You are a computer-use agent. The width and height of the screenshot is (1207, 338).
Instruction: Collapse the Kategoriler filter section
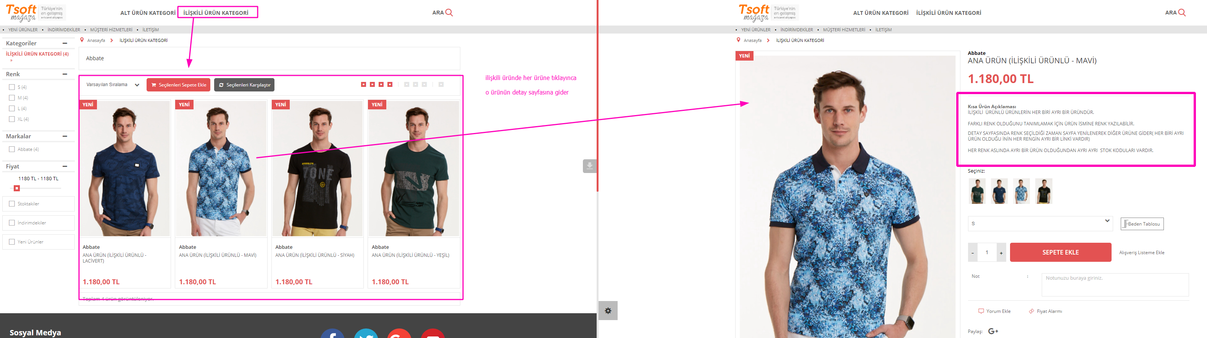[x=65, y=43]
